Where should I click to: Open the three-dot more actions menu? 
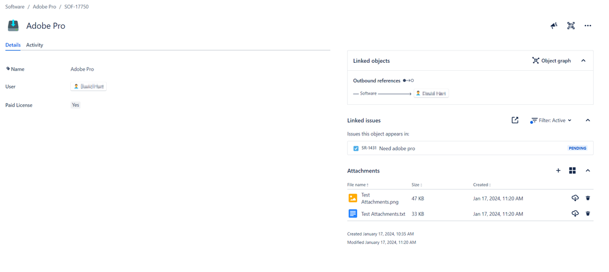588,26
